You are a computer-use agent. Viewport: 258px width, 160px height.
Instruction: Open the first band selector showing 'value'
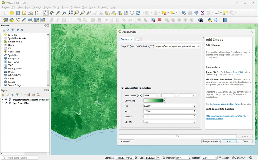tap(151, 95)
